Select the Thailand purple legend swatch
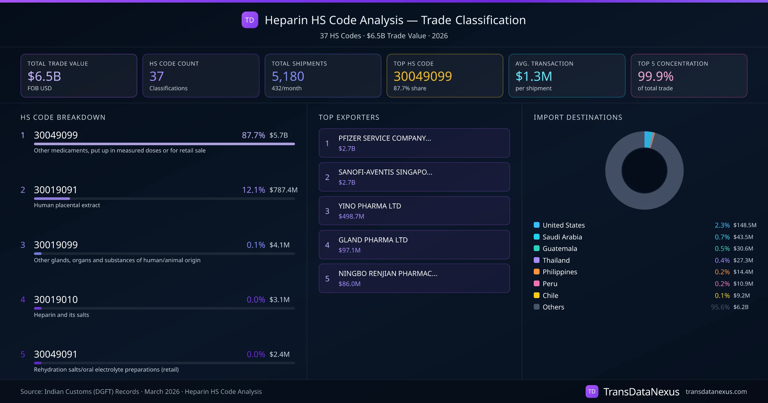 tap(537, 260)
